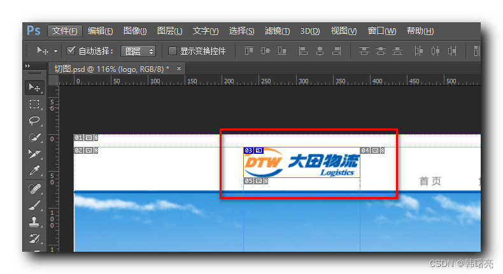Open the 文字(Y) menu

(x=206, y=31)
